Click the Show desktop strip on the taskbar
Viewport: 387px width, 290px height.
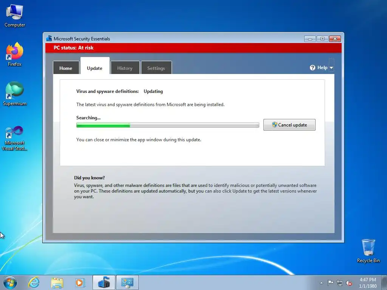[384, 282]
